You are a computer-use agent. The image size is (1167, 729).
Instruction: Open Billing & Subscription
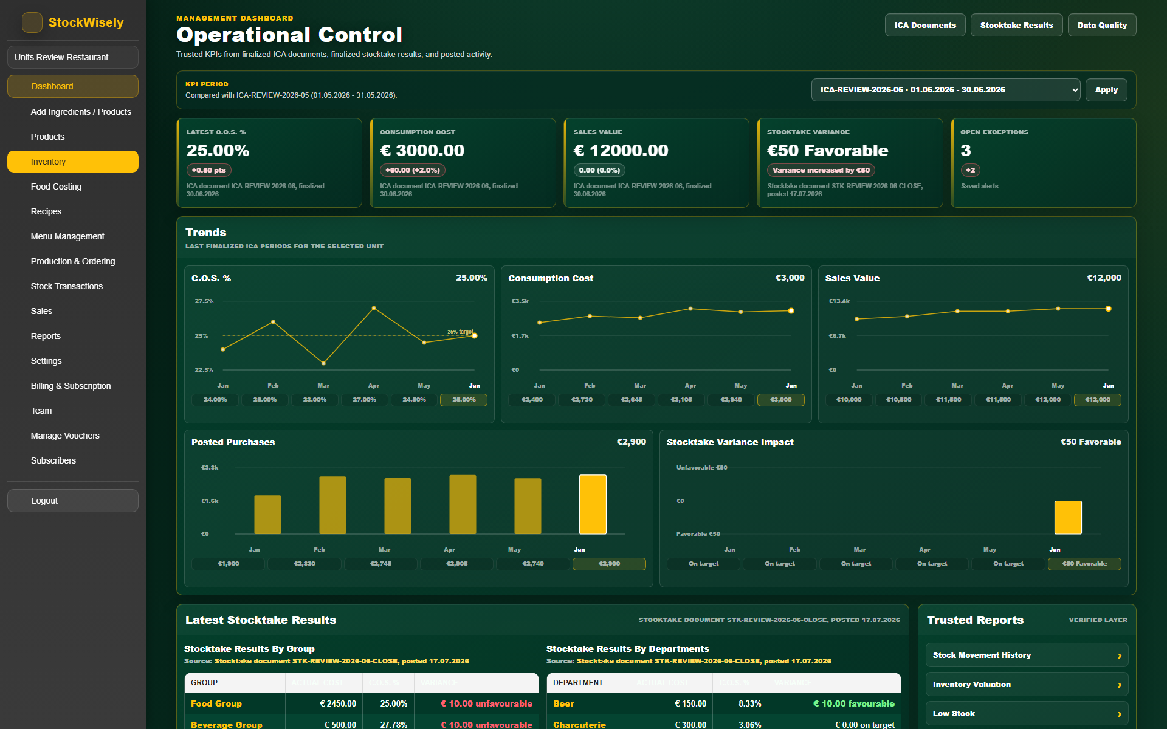point(73,386)
